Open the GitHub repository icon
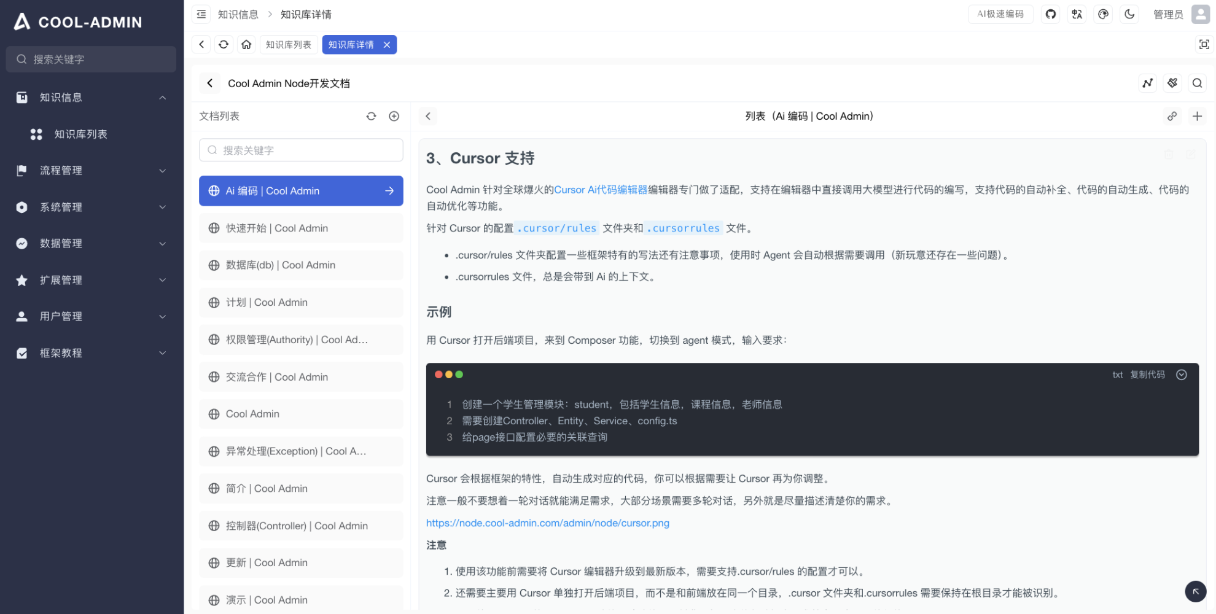This screenshot has height=614, width=1216. [x=1050, y=14]
